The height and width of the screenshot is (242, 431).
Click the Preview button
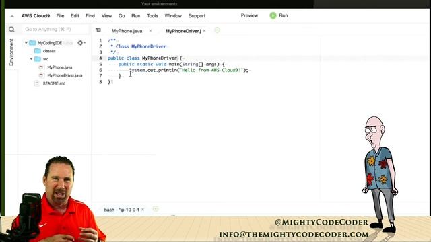pyautogui.click(x=249, y=15)
